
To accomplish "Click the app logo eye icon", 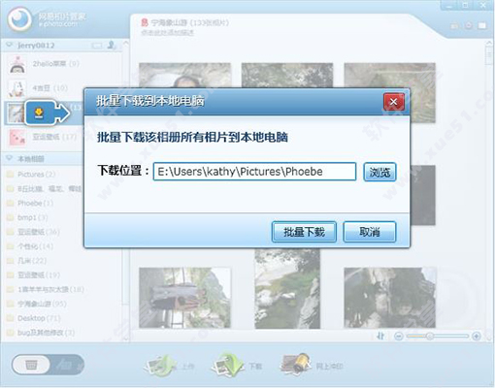I will coord(20,18).
